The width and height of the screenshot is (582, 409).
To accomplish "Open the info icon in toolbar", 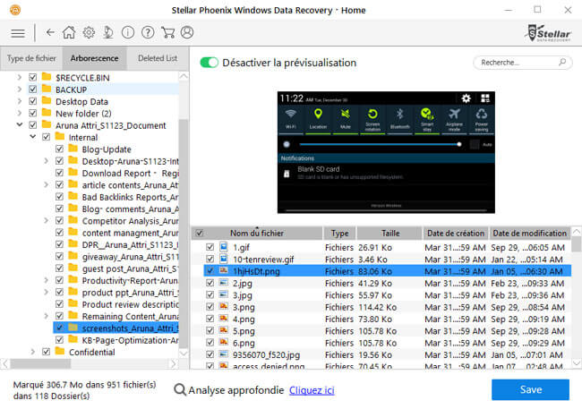I will pos(128,33).
